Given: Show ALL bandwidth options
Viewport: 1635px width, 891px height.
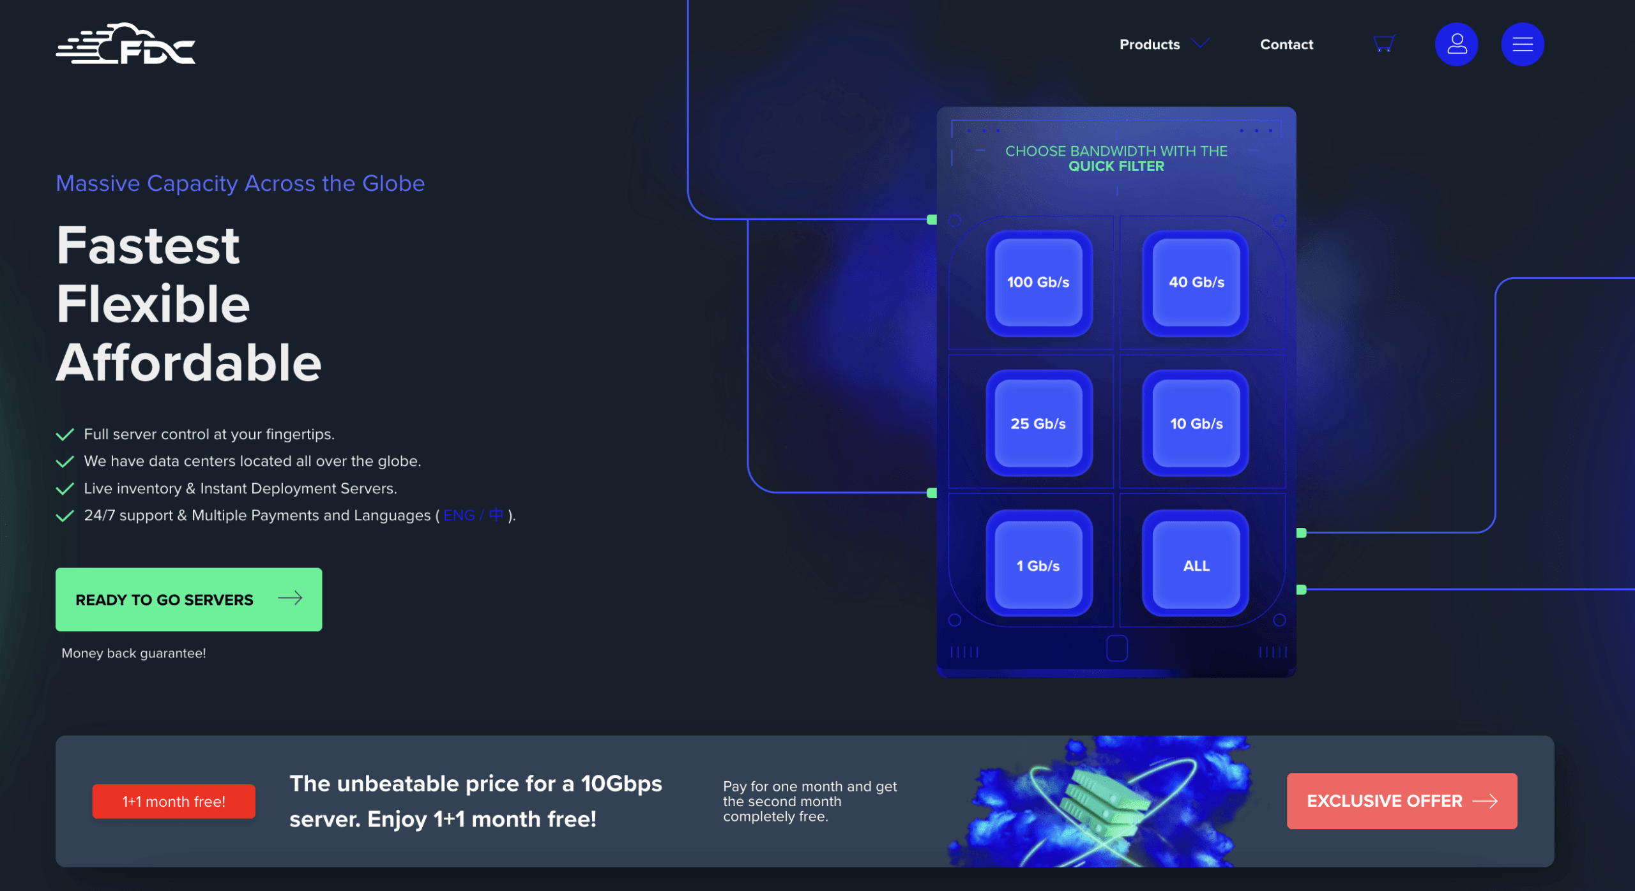Looking at the screenshot, I should point(1196,565).
